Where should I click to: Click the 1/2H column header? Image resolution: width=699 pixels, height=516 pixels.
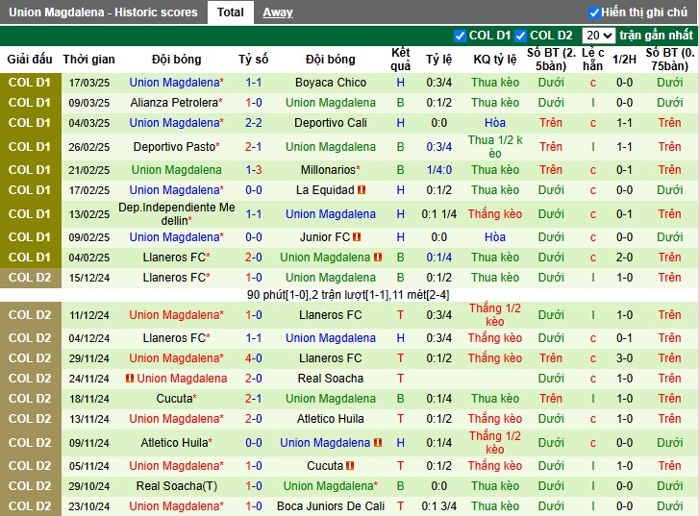[624, 60]
